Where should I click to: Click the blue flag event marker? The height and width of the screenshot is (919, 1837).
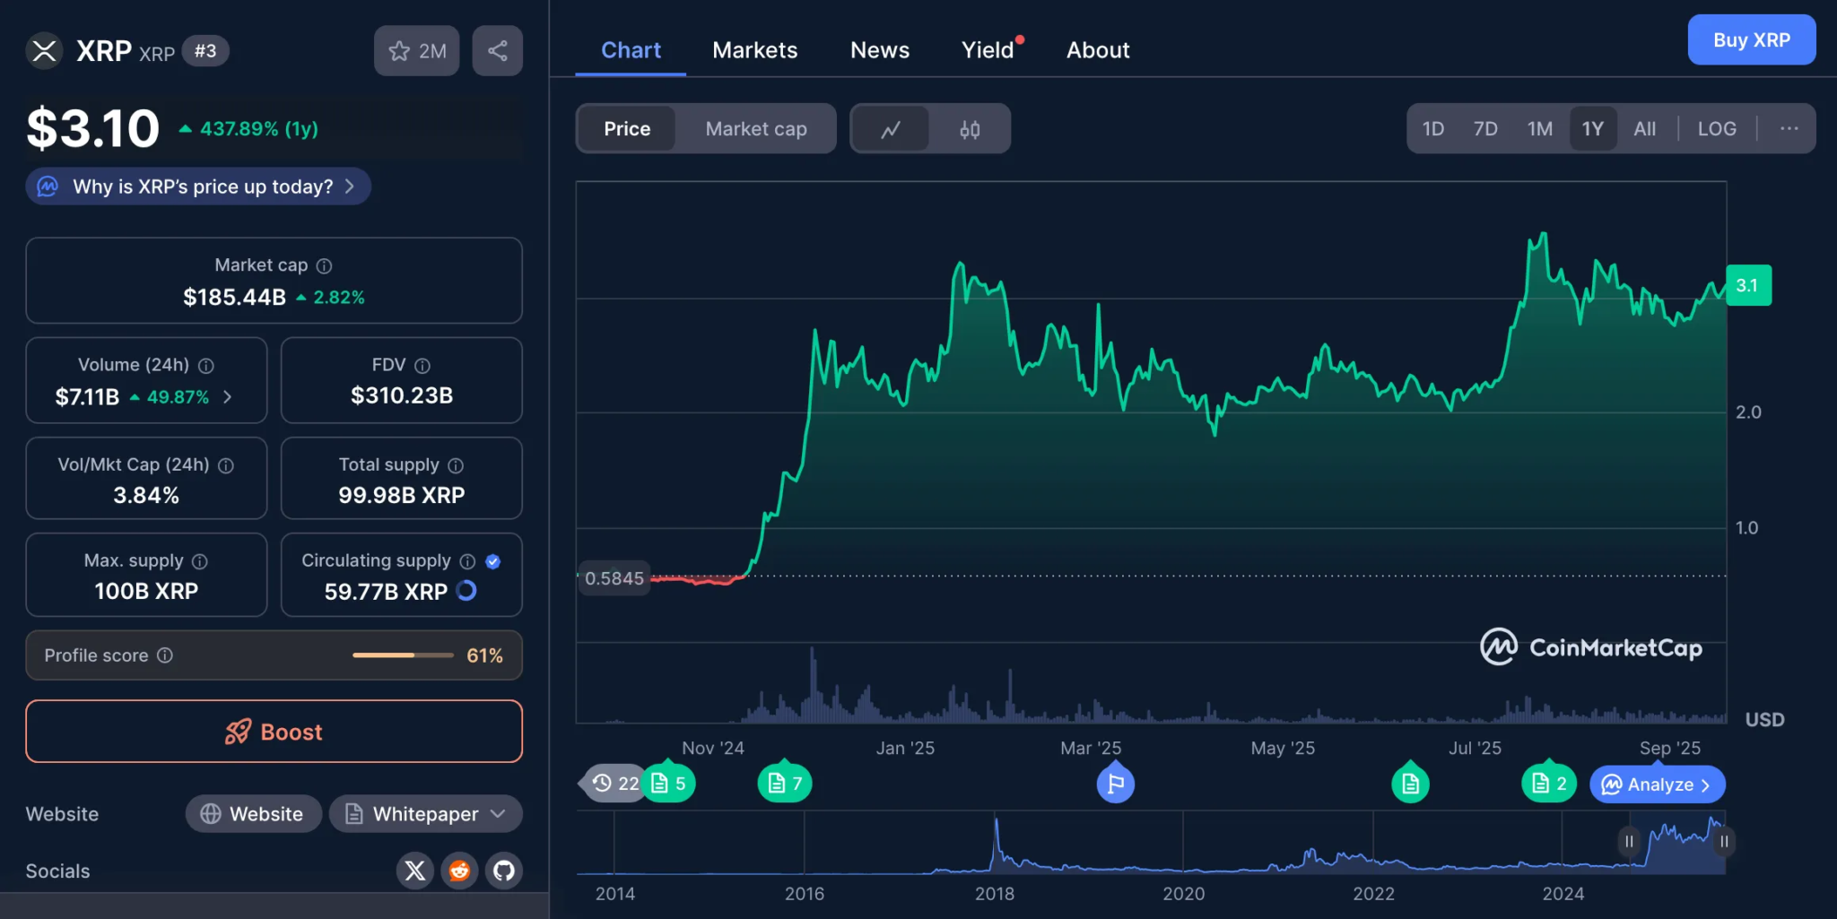coord(1116,785)
